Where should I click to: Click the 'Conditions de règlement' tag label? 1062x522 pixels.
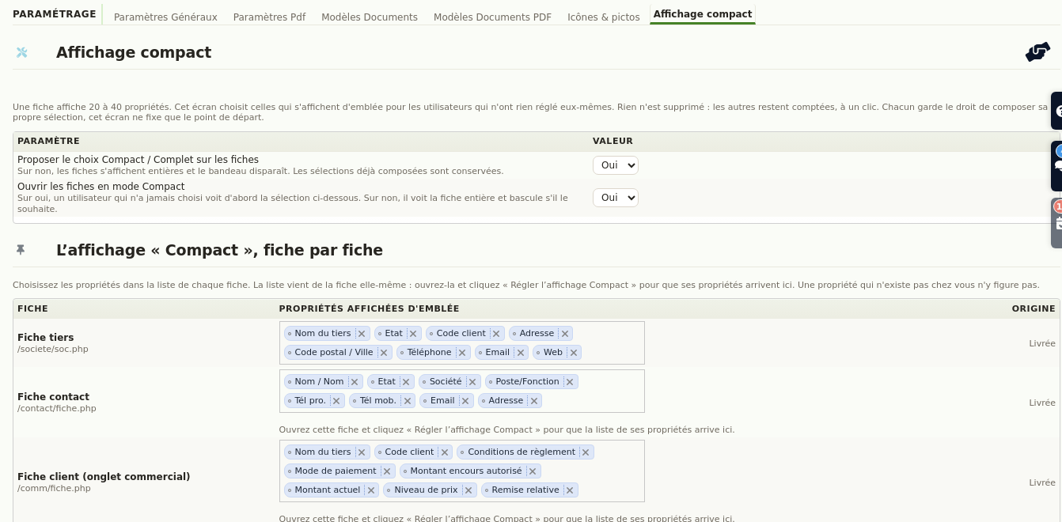pyautogui.click(x=522, y=452)
